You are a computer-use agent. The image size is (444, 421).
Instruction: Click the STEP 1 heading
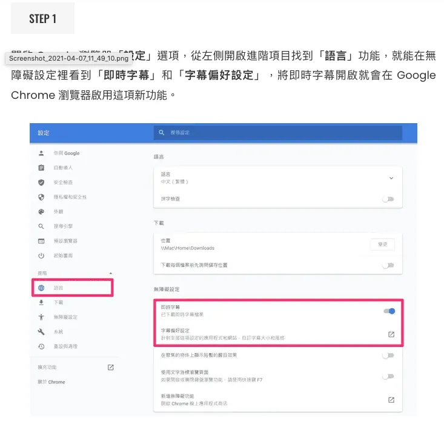43,19
